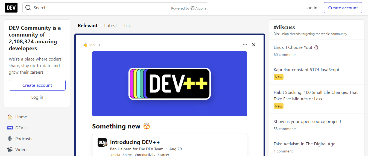Click 'Powered by' text in search bar
The image size is (368, 156).
pyautogui.click(x=180, y=8)
